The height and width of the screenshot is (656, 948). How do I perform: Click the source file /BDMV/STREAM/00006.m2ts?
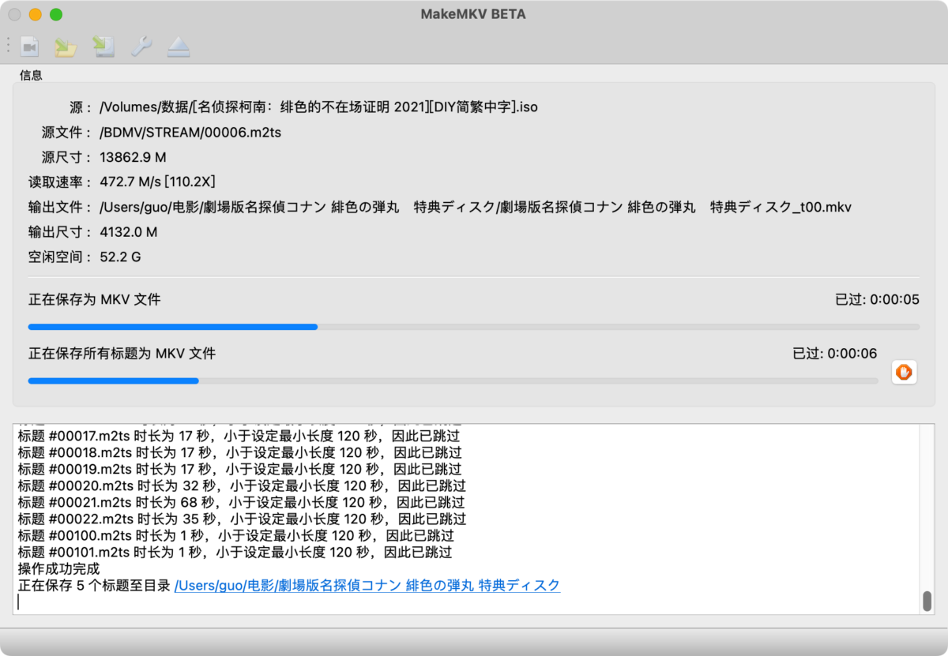[x=190, y=133]
